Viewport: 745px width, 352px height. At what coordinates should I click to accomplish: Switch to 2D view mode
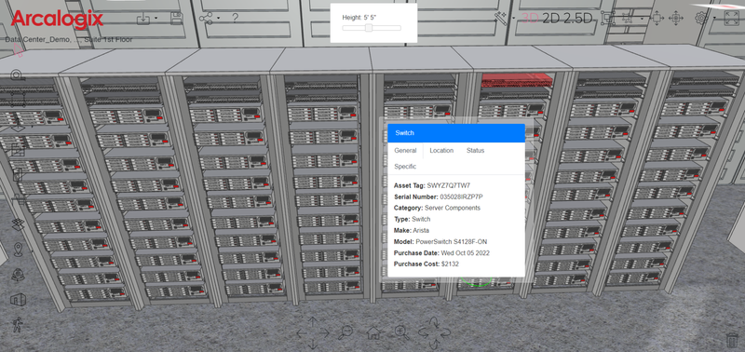pos(552,19)
